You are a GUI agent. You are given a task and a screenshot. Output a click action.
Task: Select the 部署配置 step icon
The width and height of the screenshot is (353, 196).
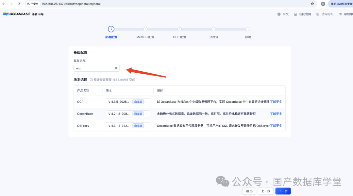coord(111,29)
